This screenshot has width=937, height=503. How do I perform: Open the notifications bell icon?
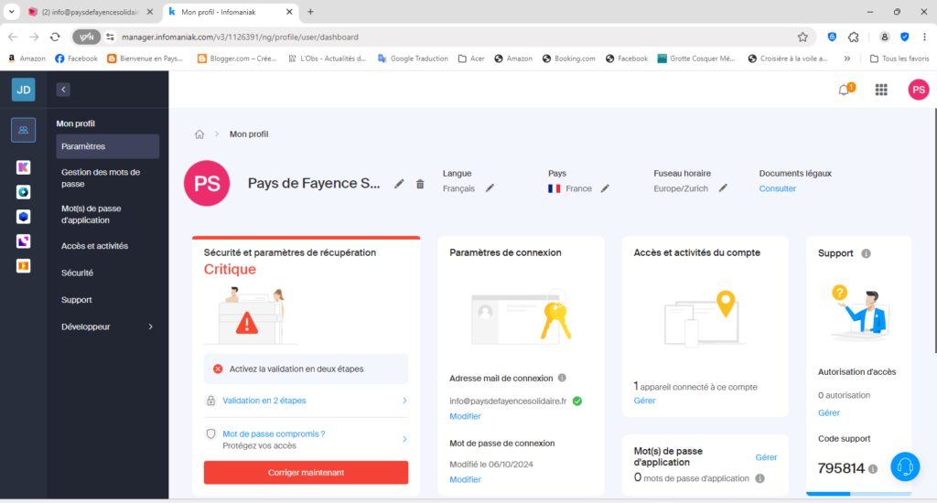pyautogui.click(x=844, y=90)
